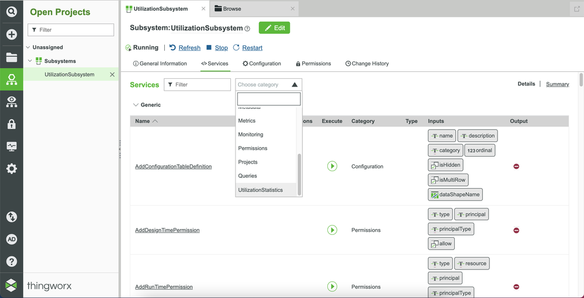Execute AddRunTimePermission service play icon
The height and width of the screenshot is (298, 584).
click(x=332, y=286)
